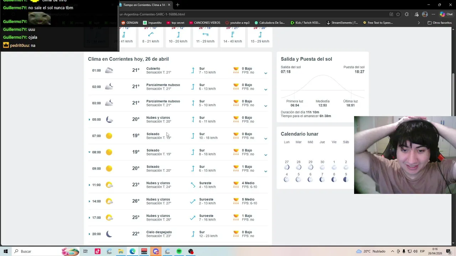Expand details for 09:00 hour row
Image resolution: width=456 pixels, height=256 pixels.
point(266,171)
